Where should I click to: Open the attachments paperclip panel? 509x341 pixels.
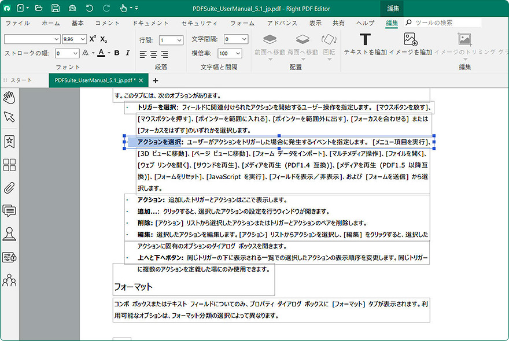pyautogui.click(x=9, y=188)
